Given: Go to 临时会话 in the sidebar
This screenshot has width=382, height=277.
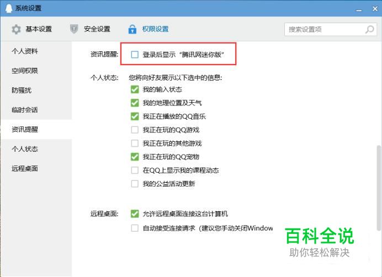Looking at the screenshot, I should click(36, 110).
